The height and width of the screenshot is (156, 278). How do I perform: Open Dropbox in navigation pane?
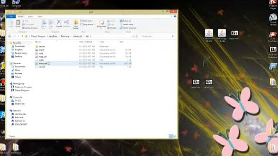click(x=17, y=50)
